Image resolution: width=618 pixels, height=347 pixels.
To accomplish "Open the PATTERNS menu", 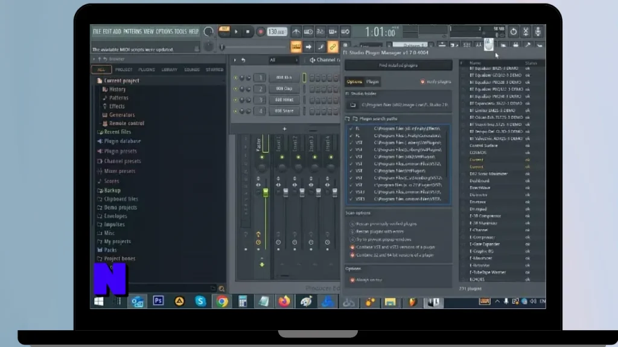I will (x=132, y=31).
